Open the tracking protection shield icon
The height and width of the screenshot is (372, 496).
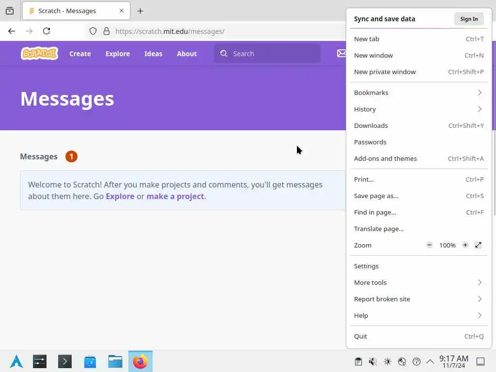coord(93,31)
